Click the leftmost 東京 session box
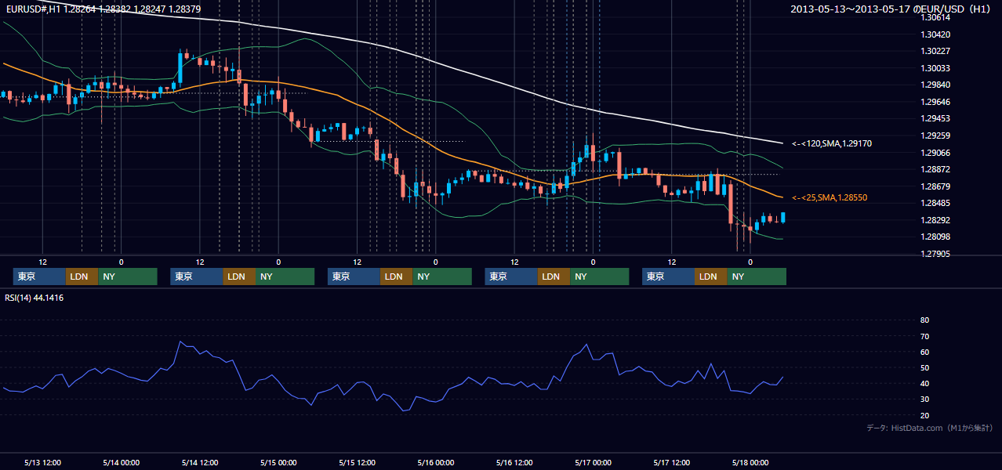 pyautogui.click(x=39, y=277)
